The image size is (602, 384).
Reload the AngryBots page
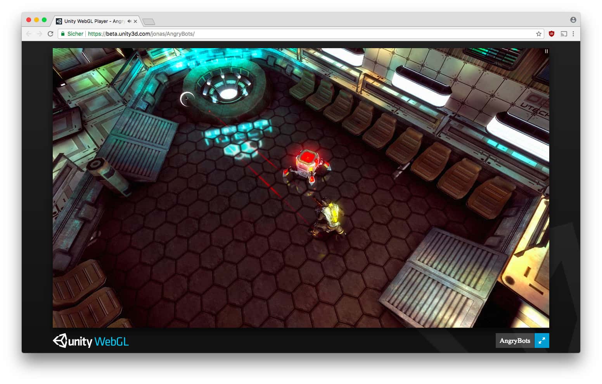(x=50, y=34)
